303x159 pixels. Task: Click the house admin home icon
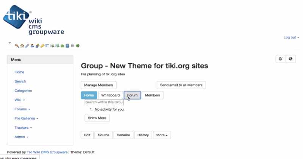click(22, 46)
